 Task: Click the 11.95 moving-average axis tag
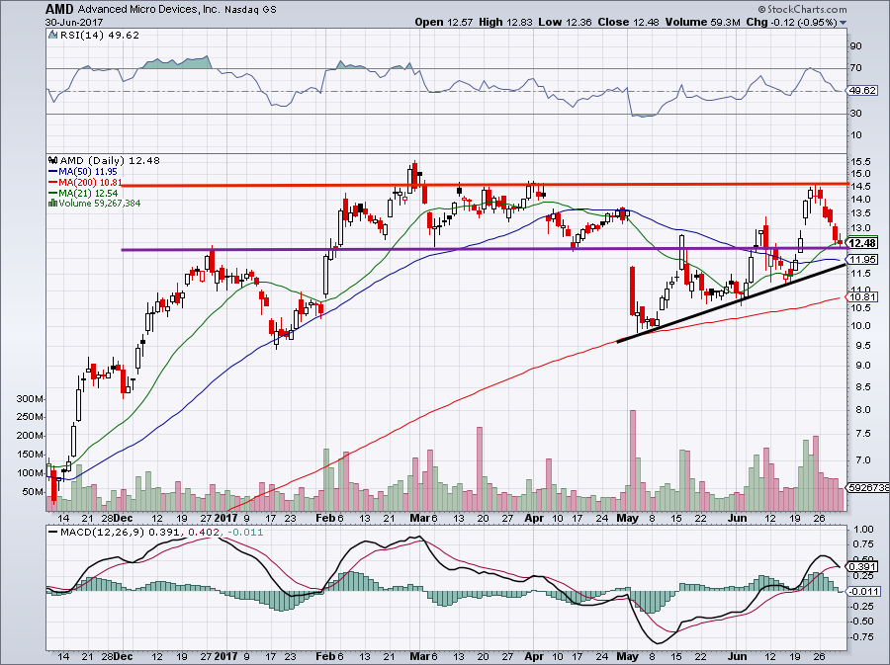pos(863,260)
